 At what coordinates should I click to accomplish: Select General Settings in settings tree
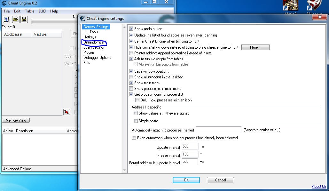click(x=96, y=27)
